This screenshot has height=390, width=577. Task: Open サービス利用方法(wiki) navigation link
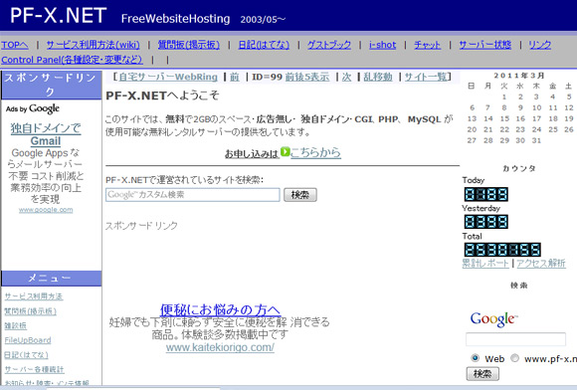coord(94,45)
